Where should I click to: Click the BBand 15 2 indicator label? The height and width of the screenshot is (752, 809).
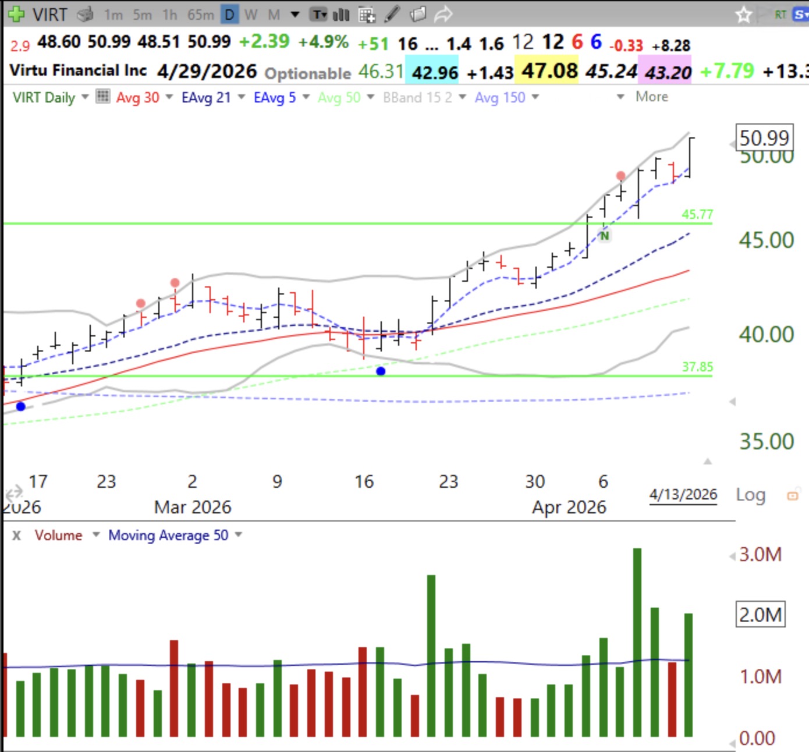point(417,97)
